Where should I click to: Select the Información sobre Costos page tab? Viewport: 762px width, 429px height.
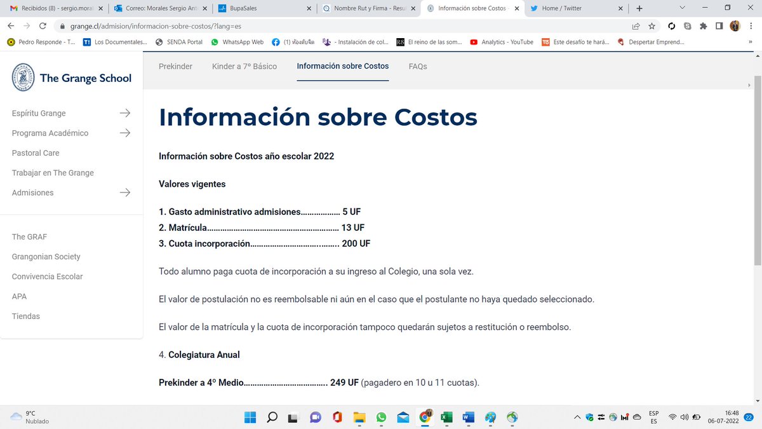click(x=343, y=66)
